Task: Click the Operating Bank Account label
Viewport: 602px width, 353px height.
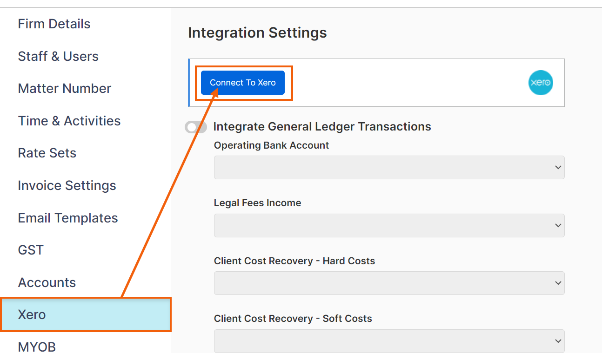Action: 271,145
